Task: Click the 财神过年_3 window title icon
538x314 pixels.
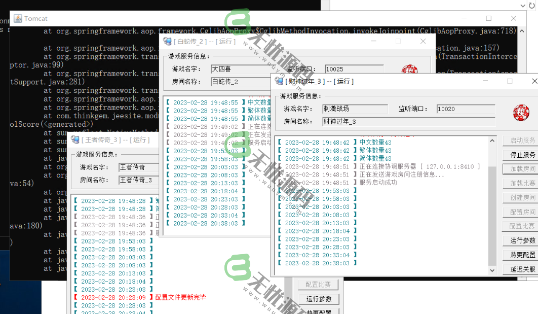Action: tap(279, 81)
